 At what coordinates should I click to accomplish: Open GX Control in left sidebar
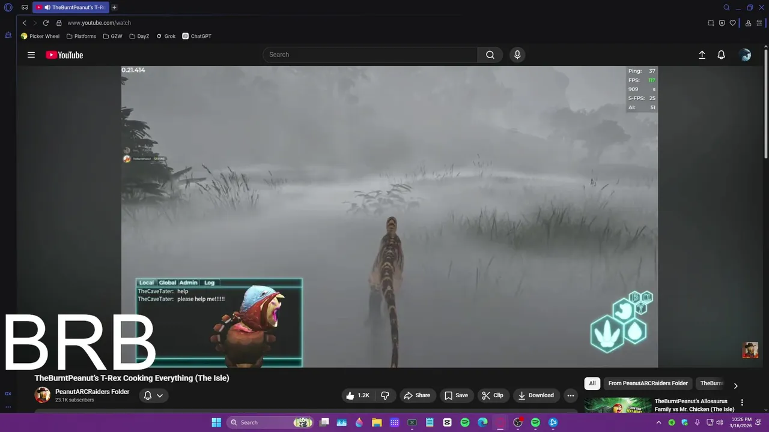pyautogui.click(x=8, y=394)
